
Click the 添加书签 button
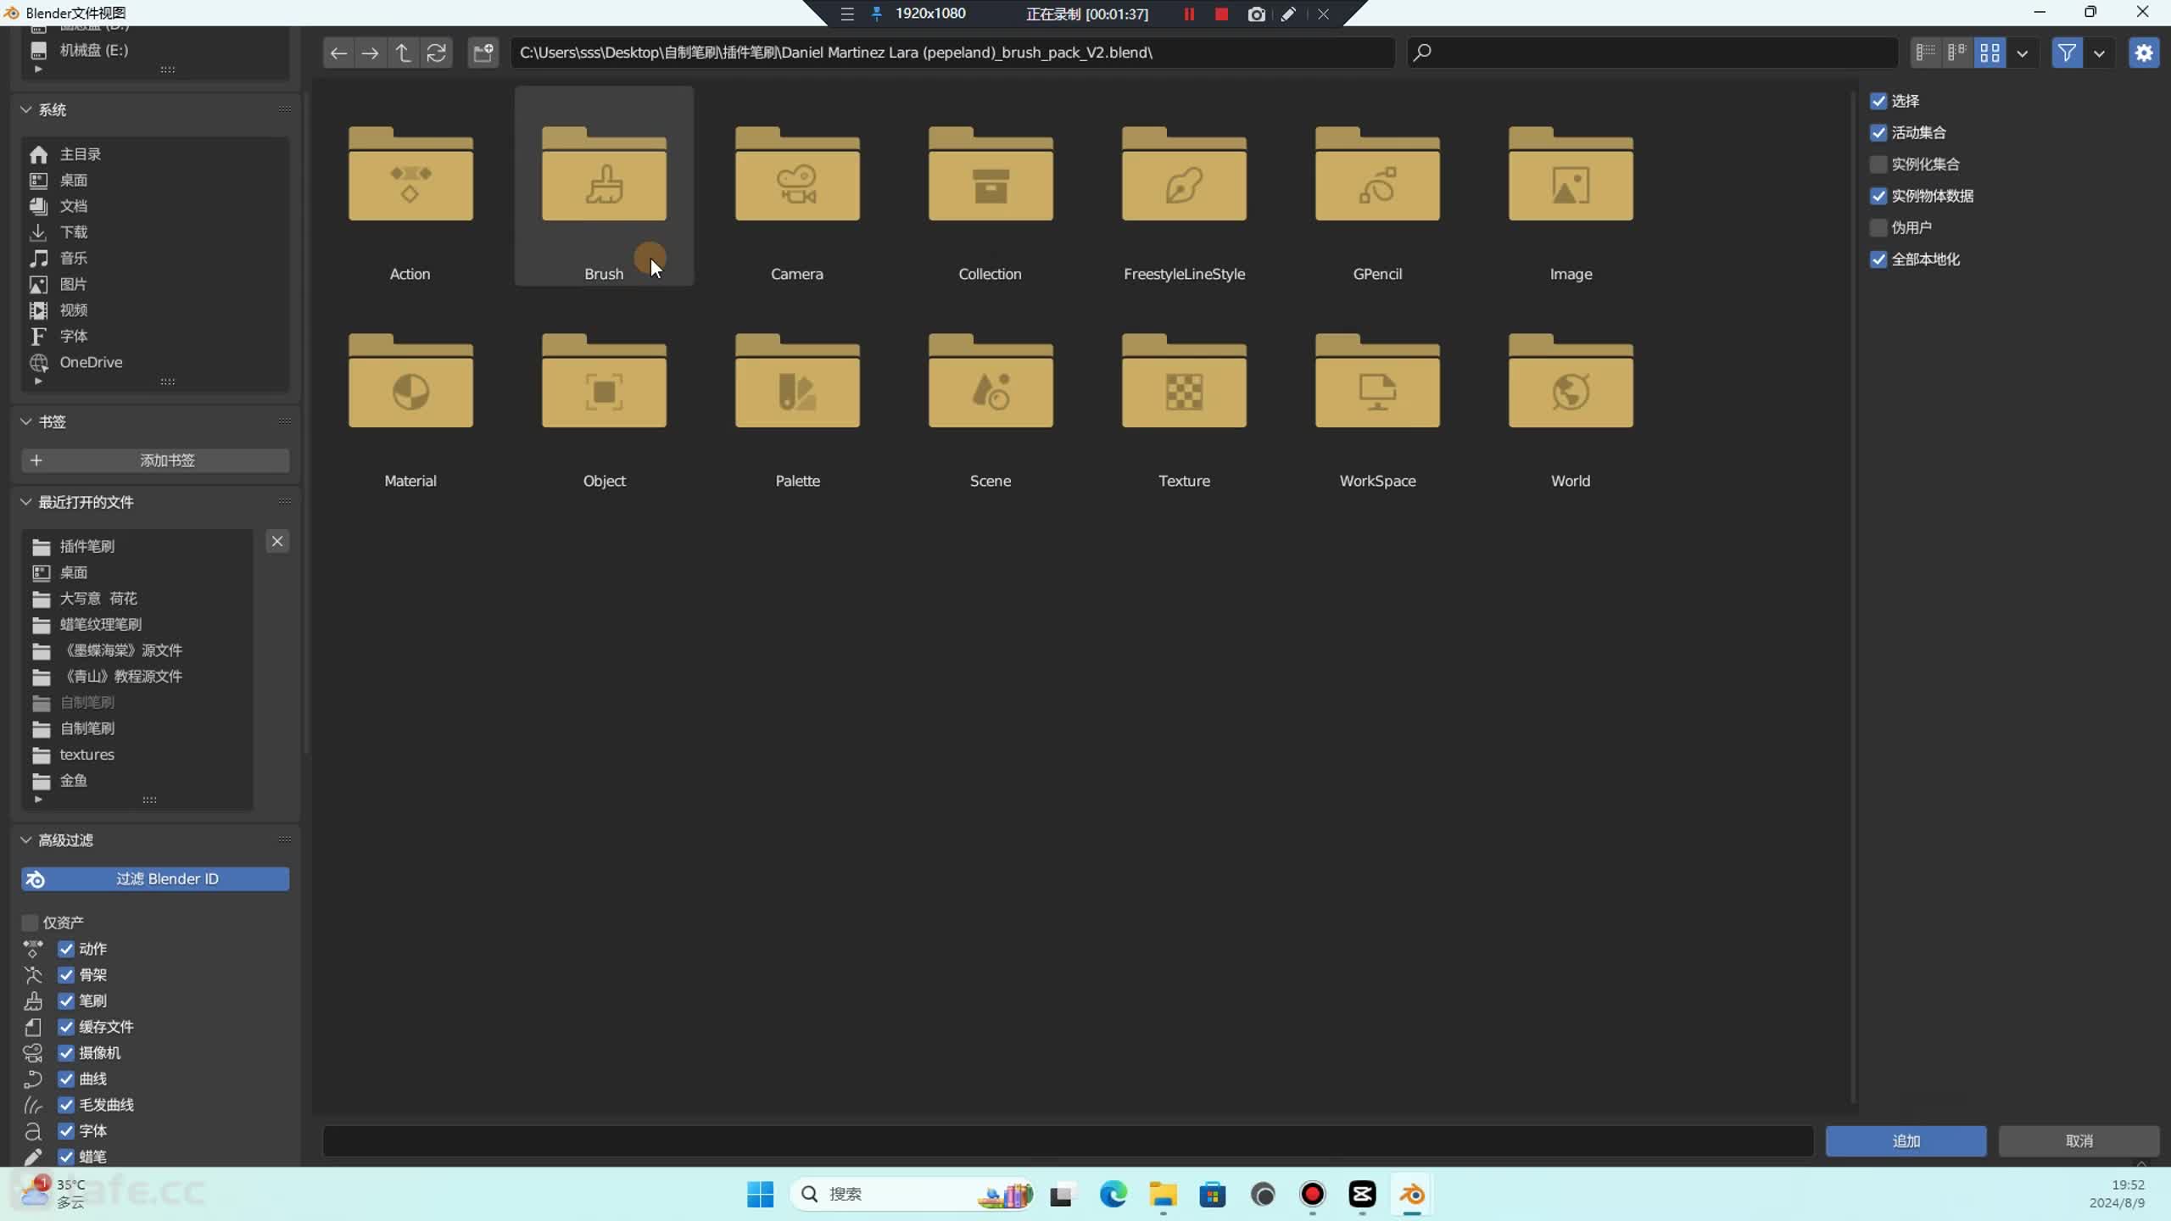pos(155,460)
